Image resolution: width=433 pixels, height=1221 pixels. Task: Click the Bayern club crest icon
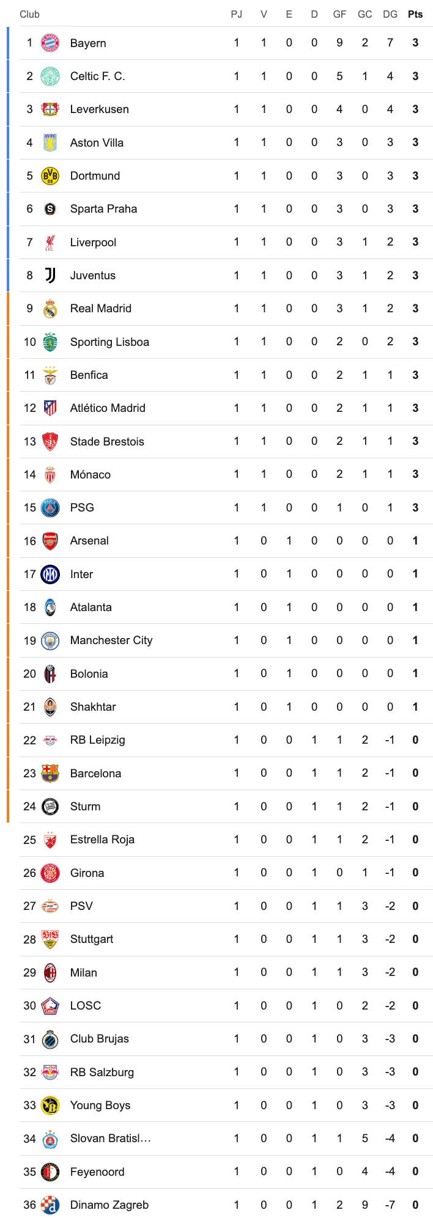(x=50, y=43)
